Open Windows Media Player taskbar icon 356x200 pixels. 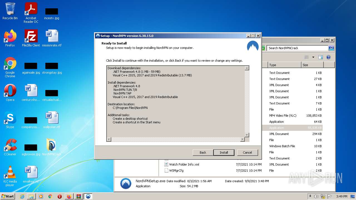click(41, 196)
